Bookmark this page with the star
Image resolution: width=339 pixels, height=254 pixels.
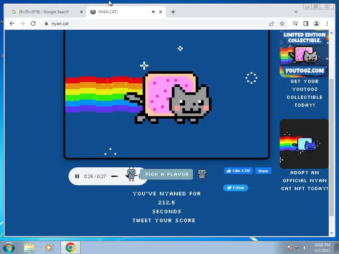click(x=282, y=23)
